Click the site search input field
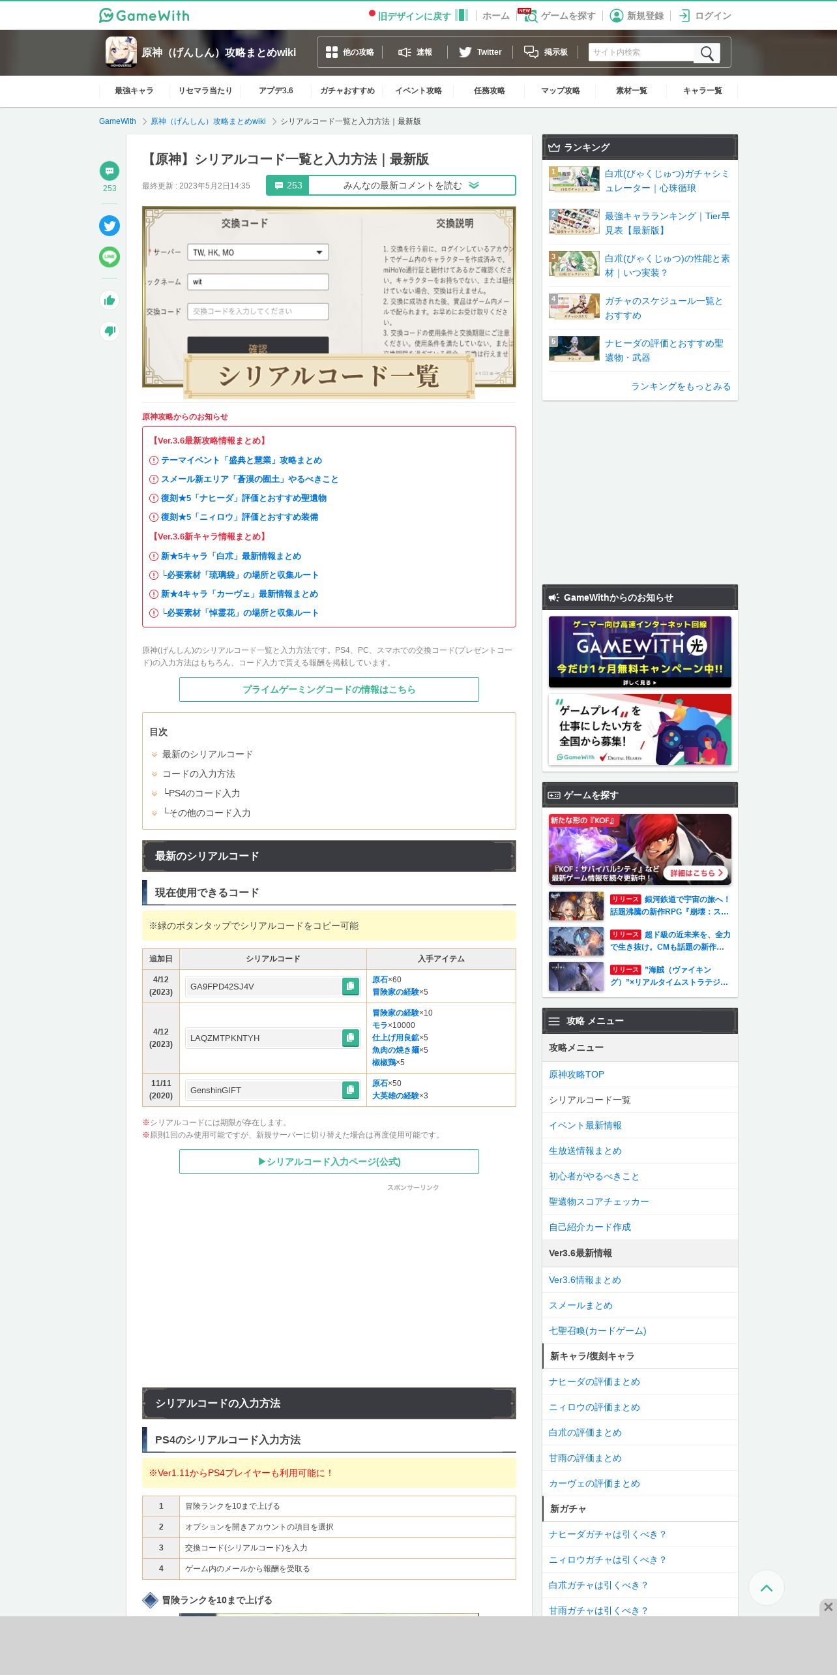 641,52
